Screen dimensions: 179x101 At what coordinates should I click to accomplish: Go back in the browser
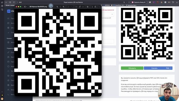click(6, 2)
